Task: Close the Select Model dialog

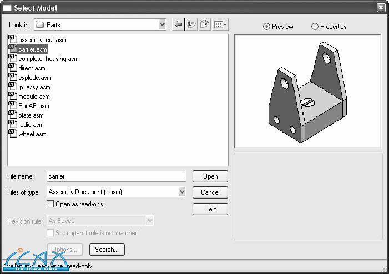Action: [x=381, y=8]
